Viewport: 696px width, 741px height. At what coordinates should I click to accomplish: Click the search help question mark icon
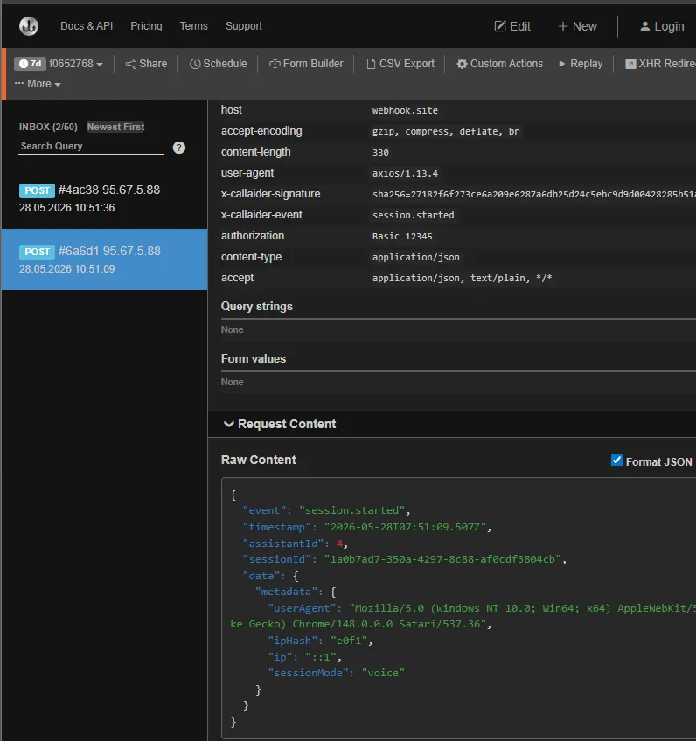(x=179, y=148)
